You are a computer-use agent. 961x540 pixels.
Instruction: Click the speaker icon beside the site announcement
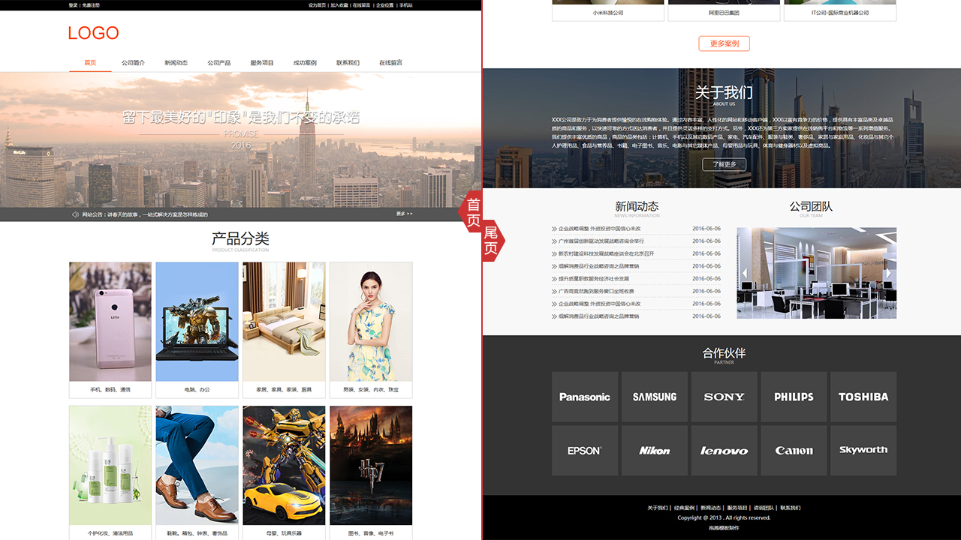coord(75,214)
